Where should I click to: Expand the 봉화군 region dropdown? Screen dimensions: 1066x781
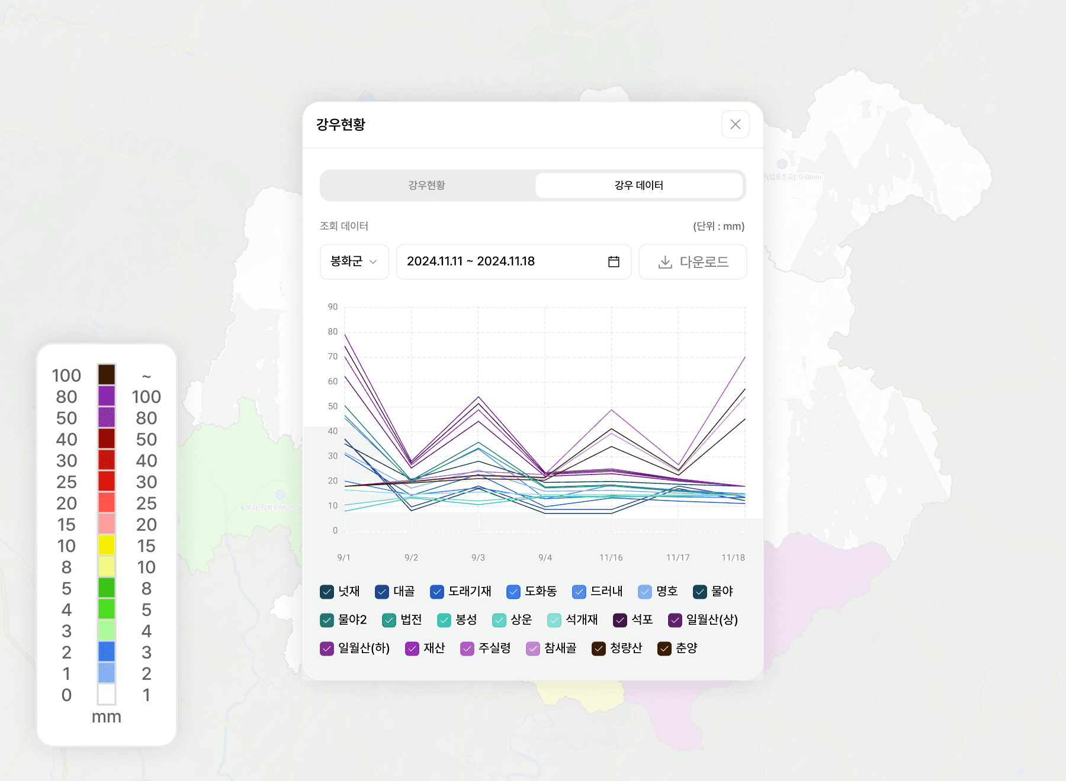pyautogui.click(x=354, y=262)
